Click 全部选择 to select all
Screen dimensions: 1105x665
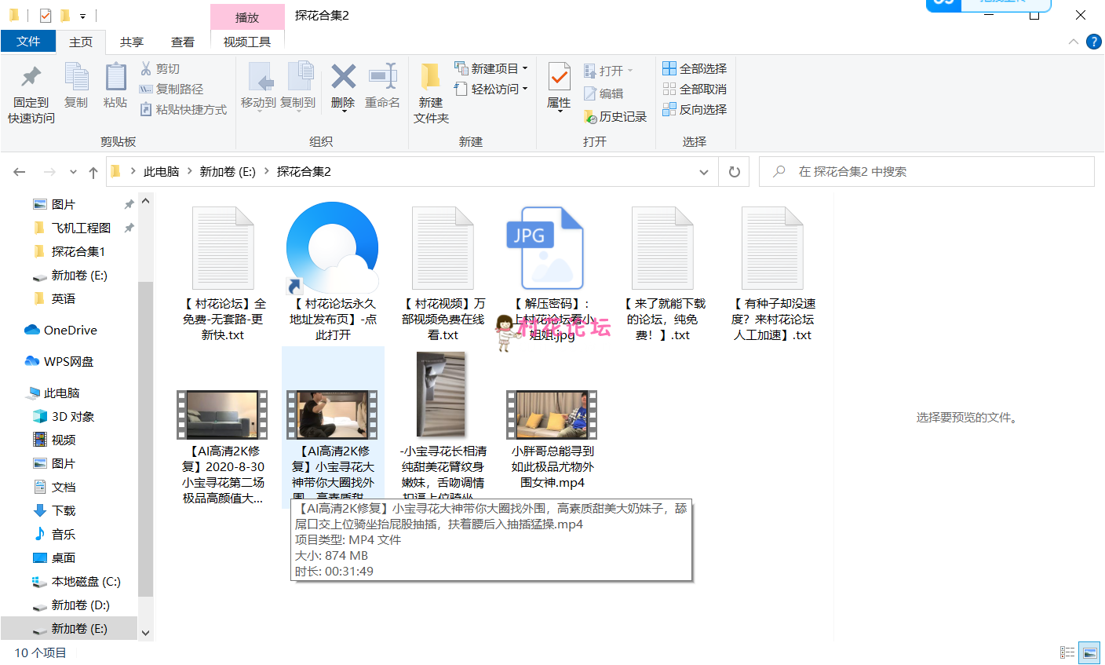(x=695, y=68)
